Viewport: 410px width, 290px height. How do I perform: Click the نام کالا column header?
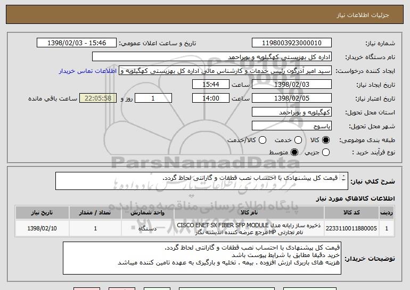(x=249, y=213)
